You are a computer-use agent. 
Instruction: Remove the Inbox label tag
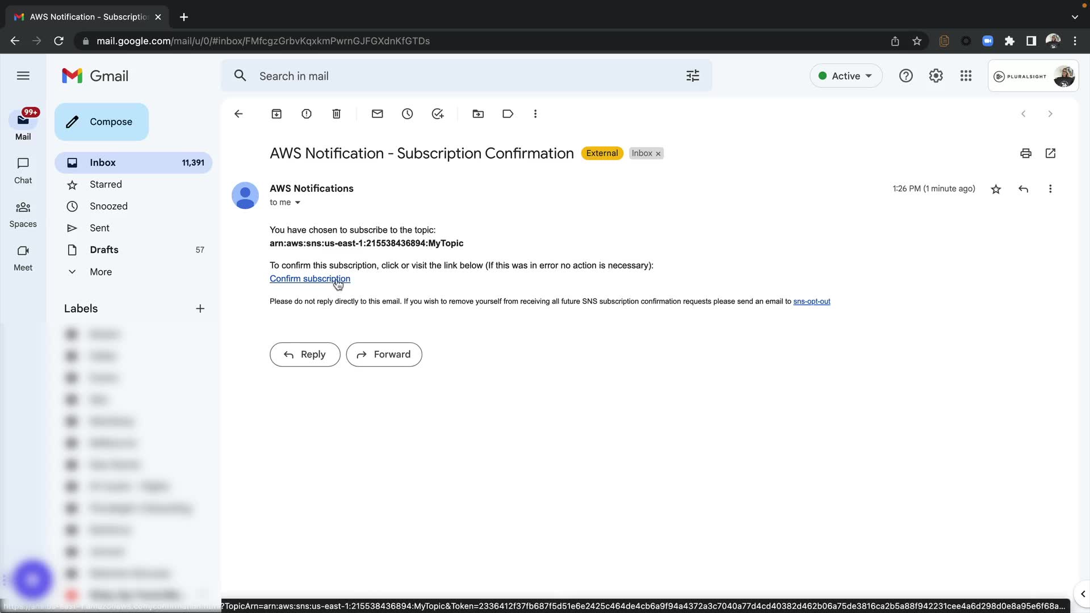(x=659, y=154)
